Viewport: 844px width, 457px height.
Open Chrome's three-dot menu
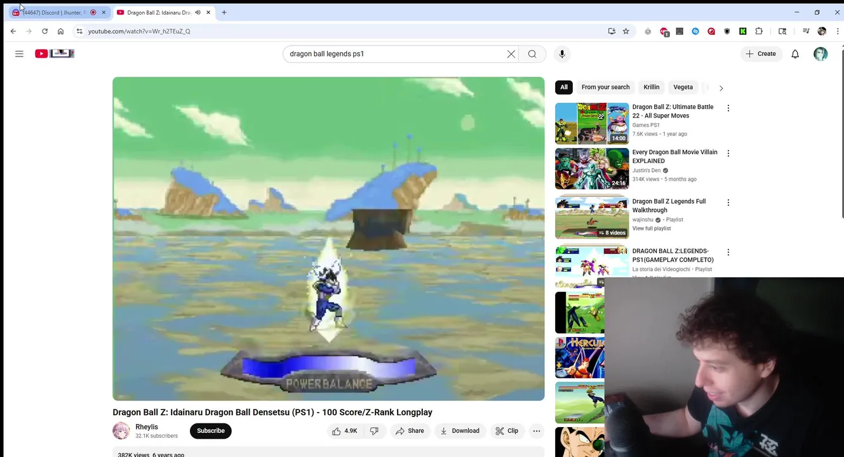tap(838, 31)
